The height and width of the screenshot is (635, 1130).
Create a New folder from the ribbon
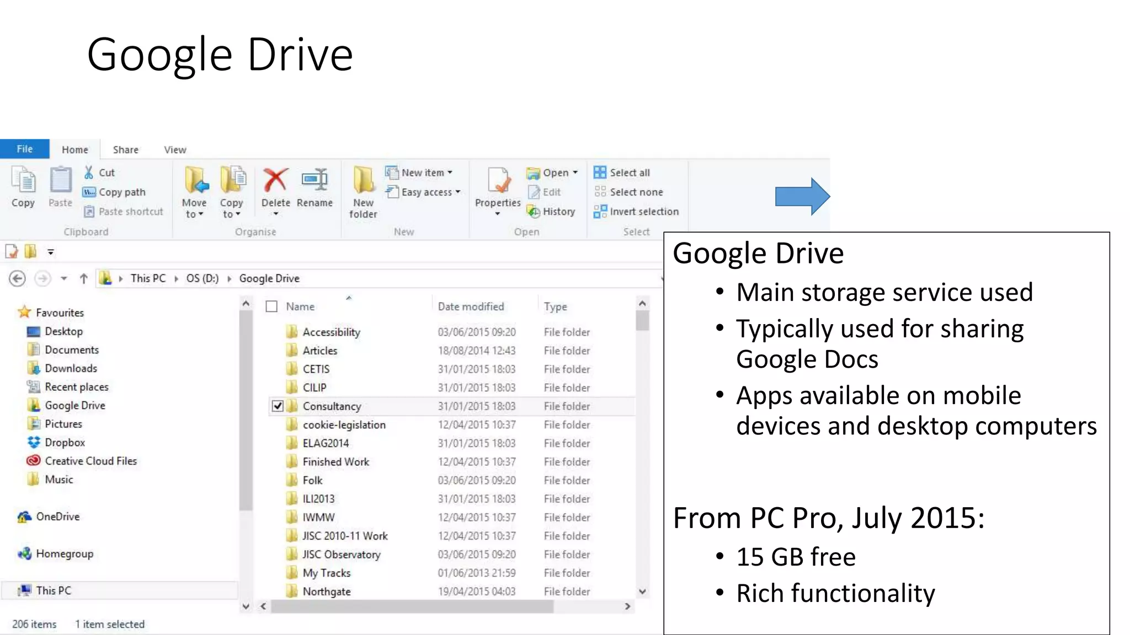[363, 192]
